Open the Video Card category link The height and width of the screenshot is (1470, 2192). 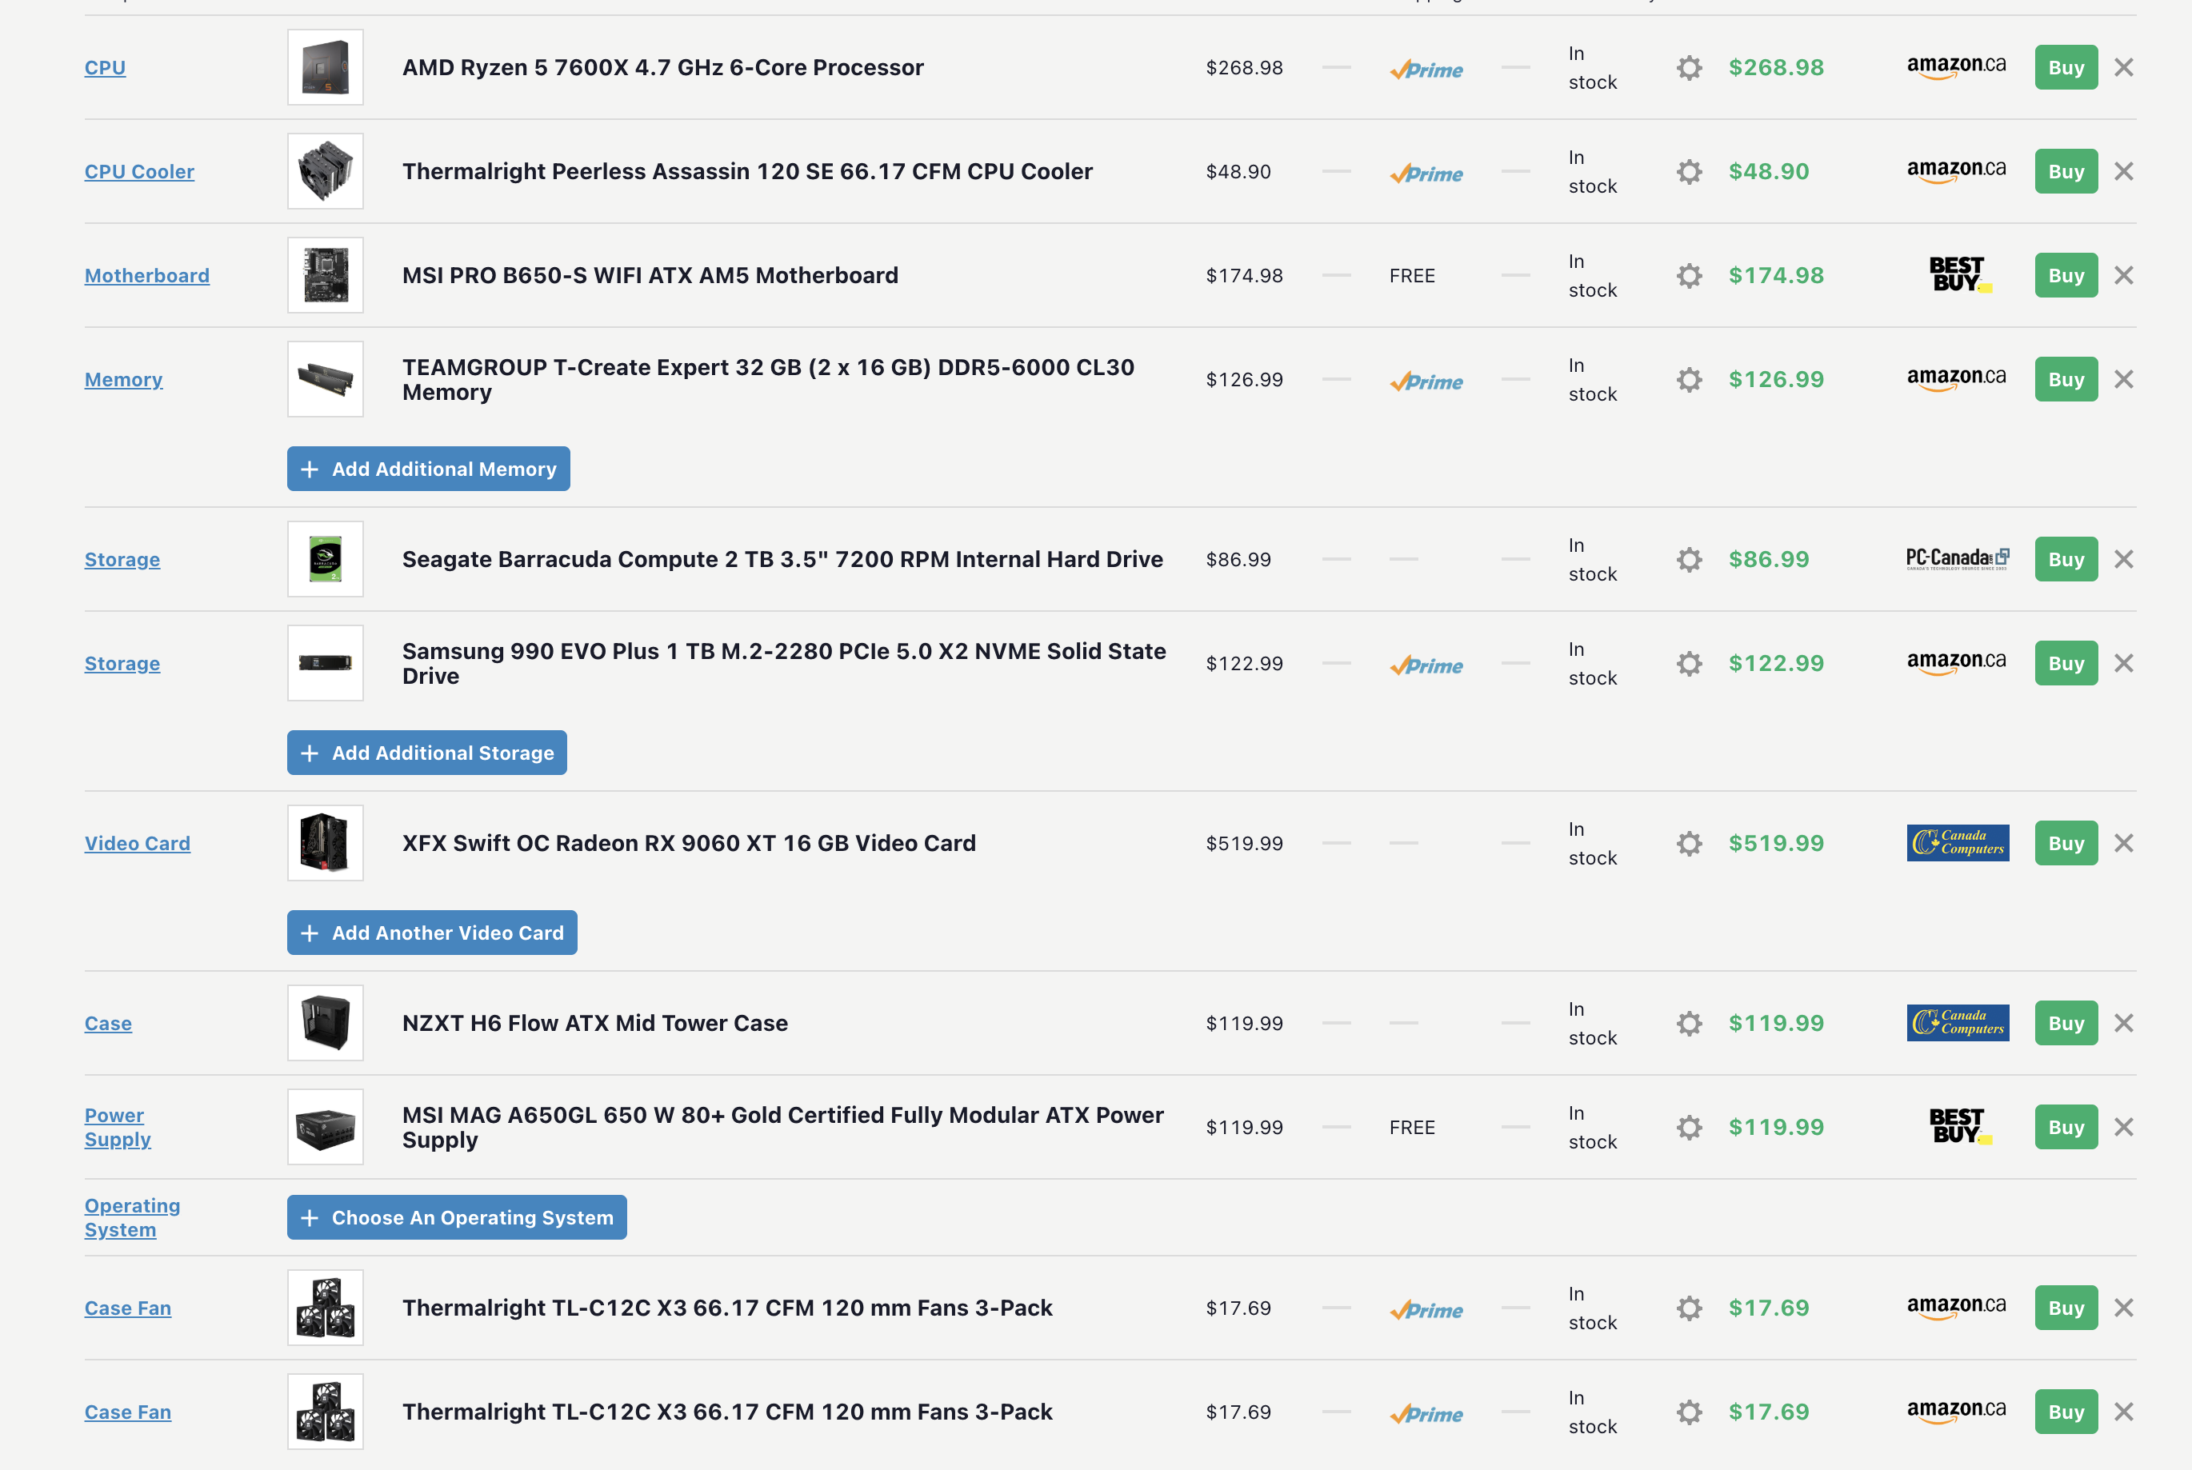(138, 844)
